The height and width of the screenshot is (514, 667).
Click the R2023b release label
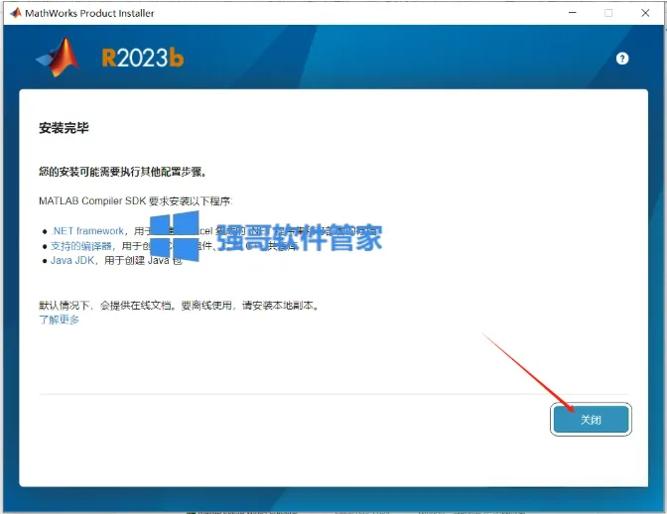click(x=143, y=58)
